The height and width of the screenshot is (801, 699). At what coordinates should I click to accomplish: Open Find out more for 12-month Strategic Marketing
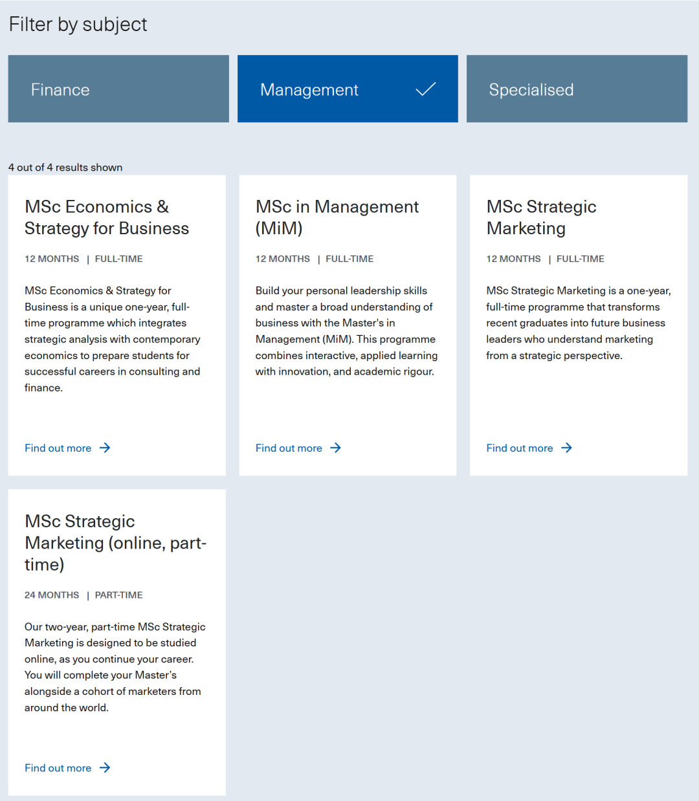point(520,448)
